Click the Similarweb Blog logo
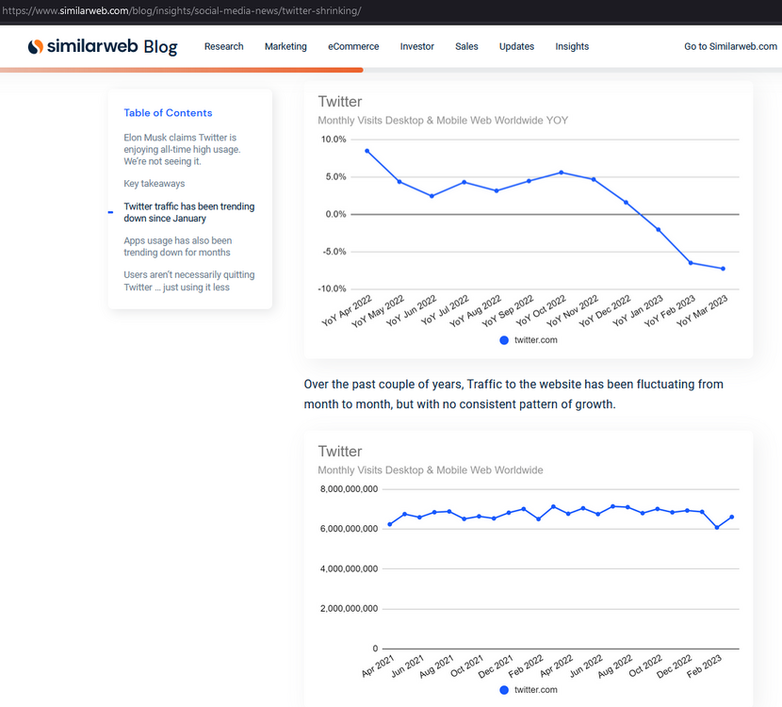This screenshot has height=707, width=782. tap(102, 46)
